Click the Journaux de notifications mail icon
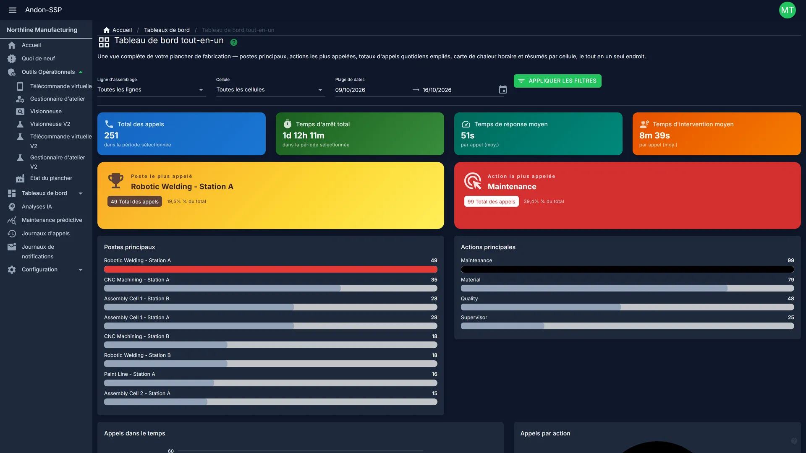This screenshot has height=453, width=806. pos(12,247)
